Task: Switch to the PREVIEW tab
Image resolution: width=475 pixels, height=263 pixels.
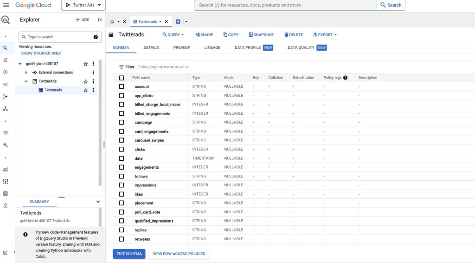Action: pos(181,47)
